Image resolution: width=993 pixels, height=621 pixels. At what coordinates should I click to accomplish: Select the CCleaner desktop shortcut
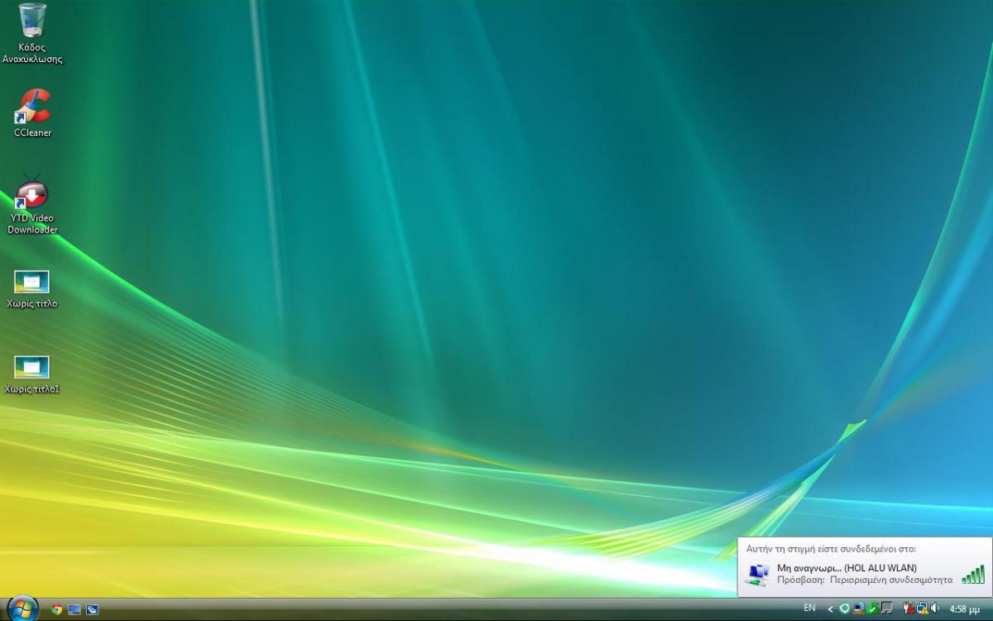tap(33, 113)
